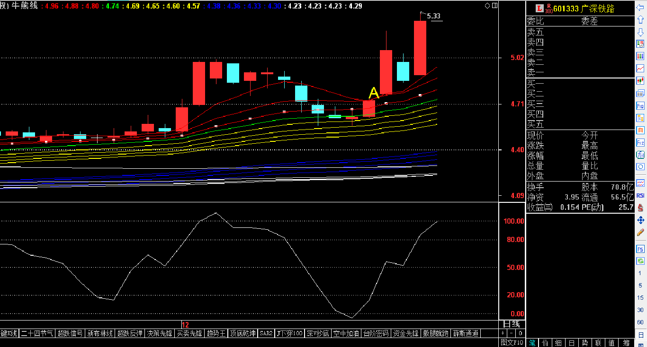Select the 60-minute period button
The image size is (647, 347).
click(x=640, y=322)
